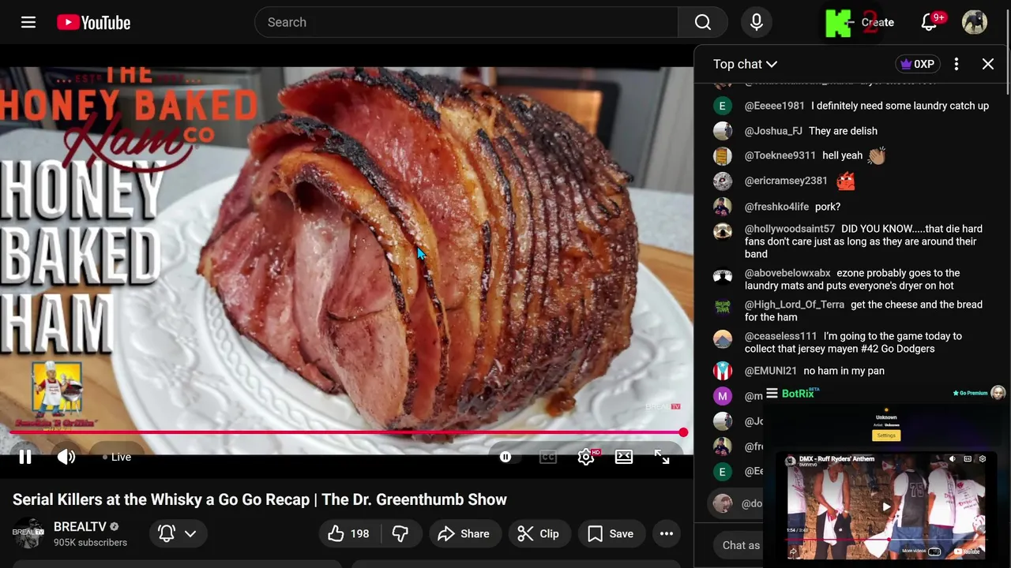Mute the video volume
Viewport: 1011px width, 568px height.
point(66,457)
